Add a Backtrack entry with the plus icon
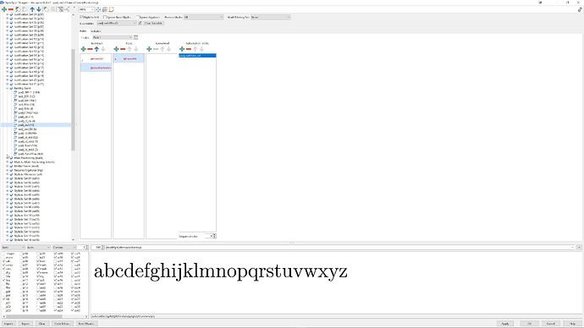 [x=84, y=49]
